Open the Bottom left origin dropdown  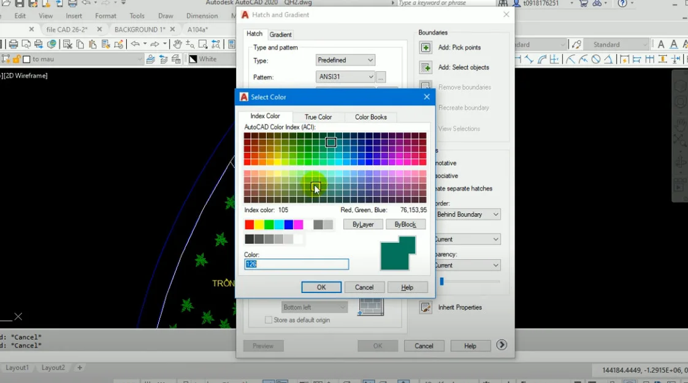coord(314,307)
